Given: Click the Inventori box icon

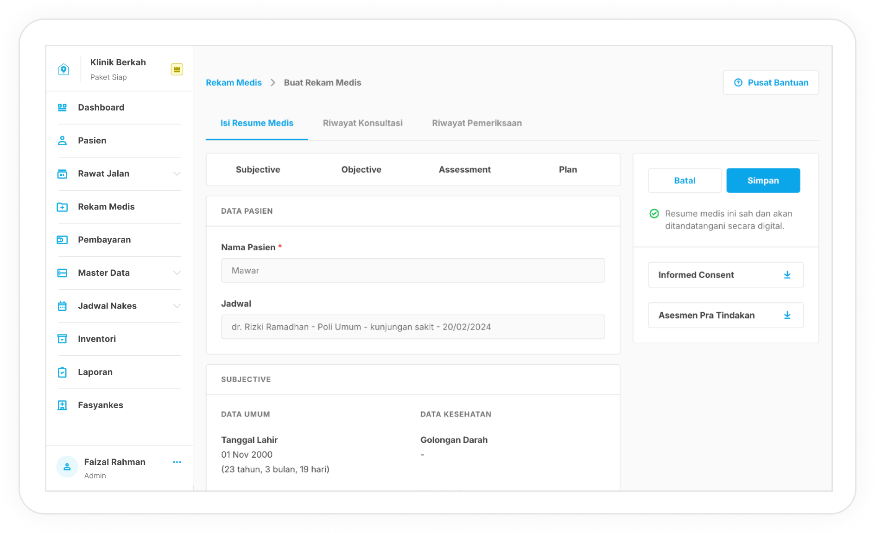Looking at the screenshot, I should point(62,339).
